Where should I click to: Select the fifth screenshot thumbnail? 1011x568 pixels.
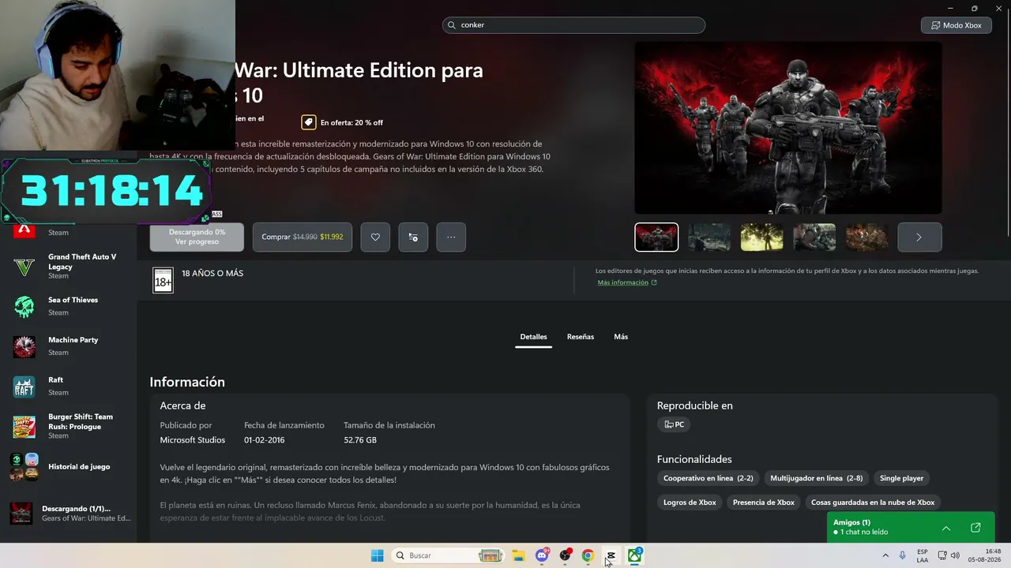coord(866,237)
